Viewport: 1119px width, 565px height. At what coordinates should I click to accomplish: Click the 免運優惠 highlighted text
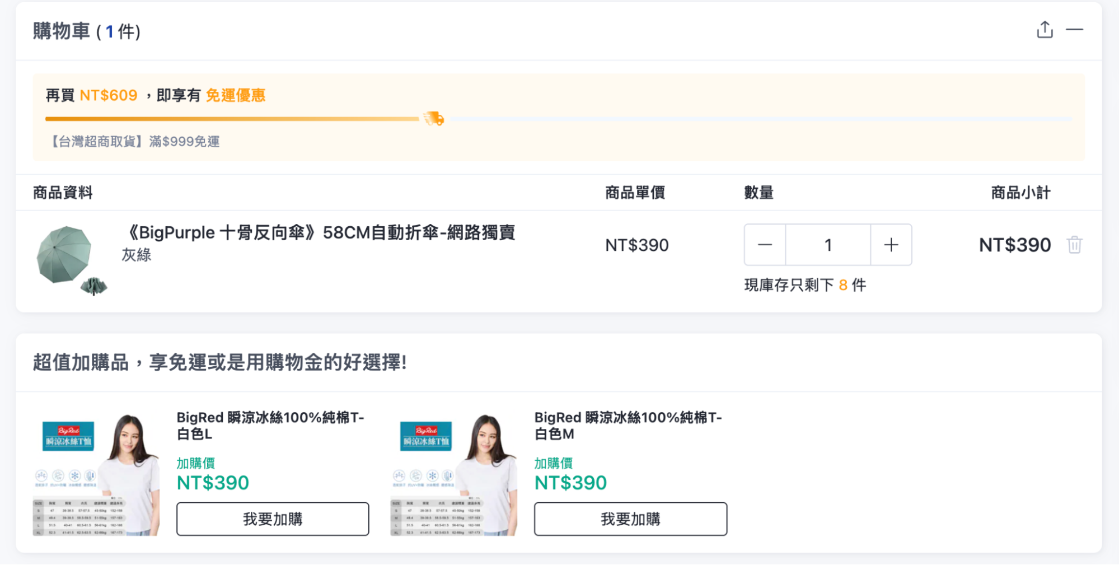236,95
